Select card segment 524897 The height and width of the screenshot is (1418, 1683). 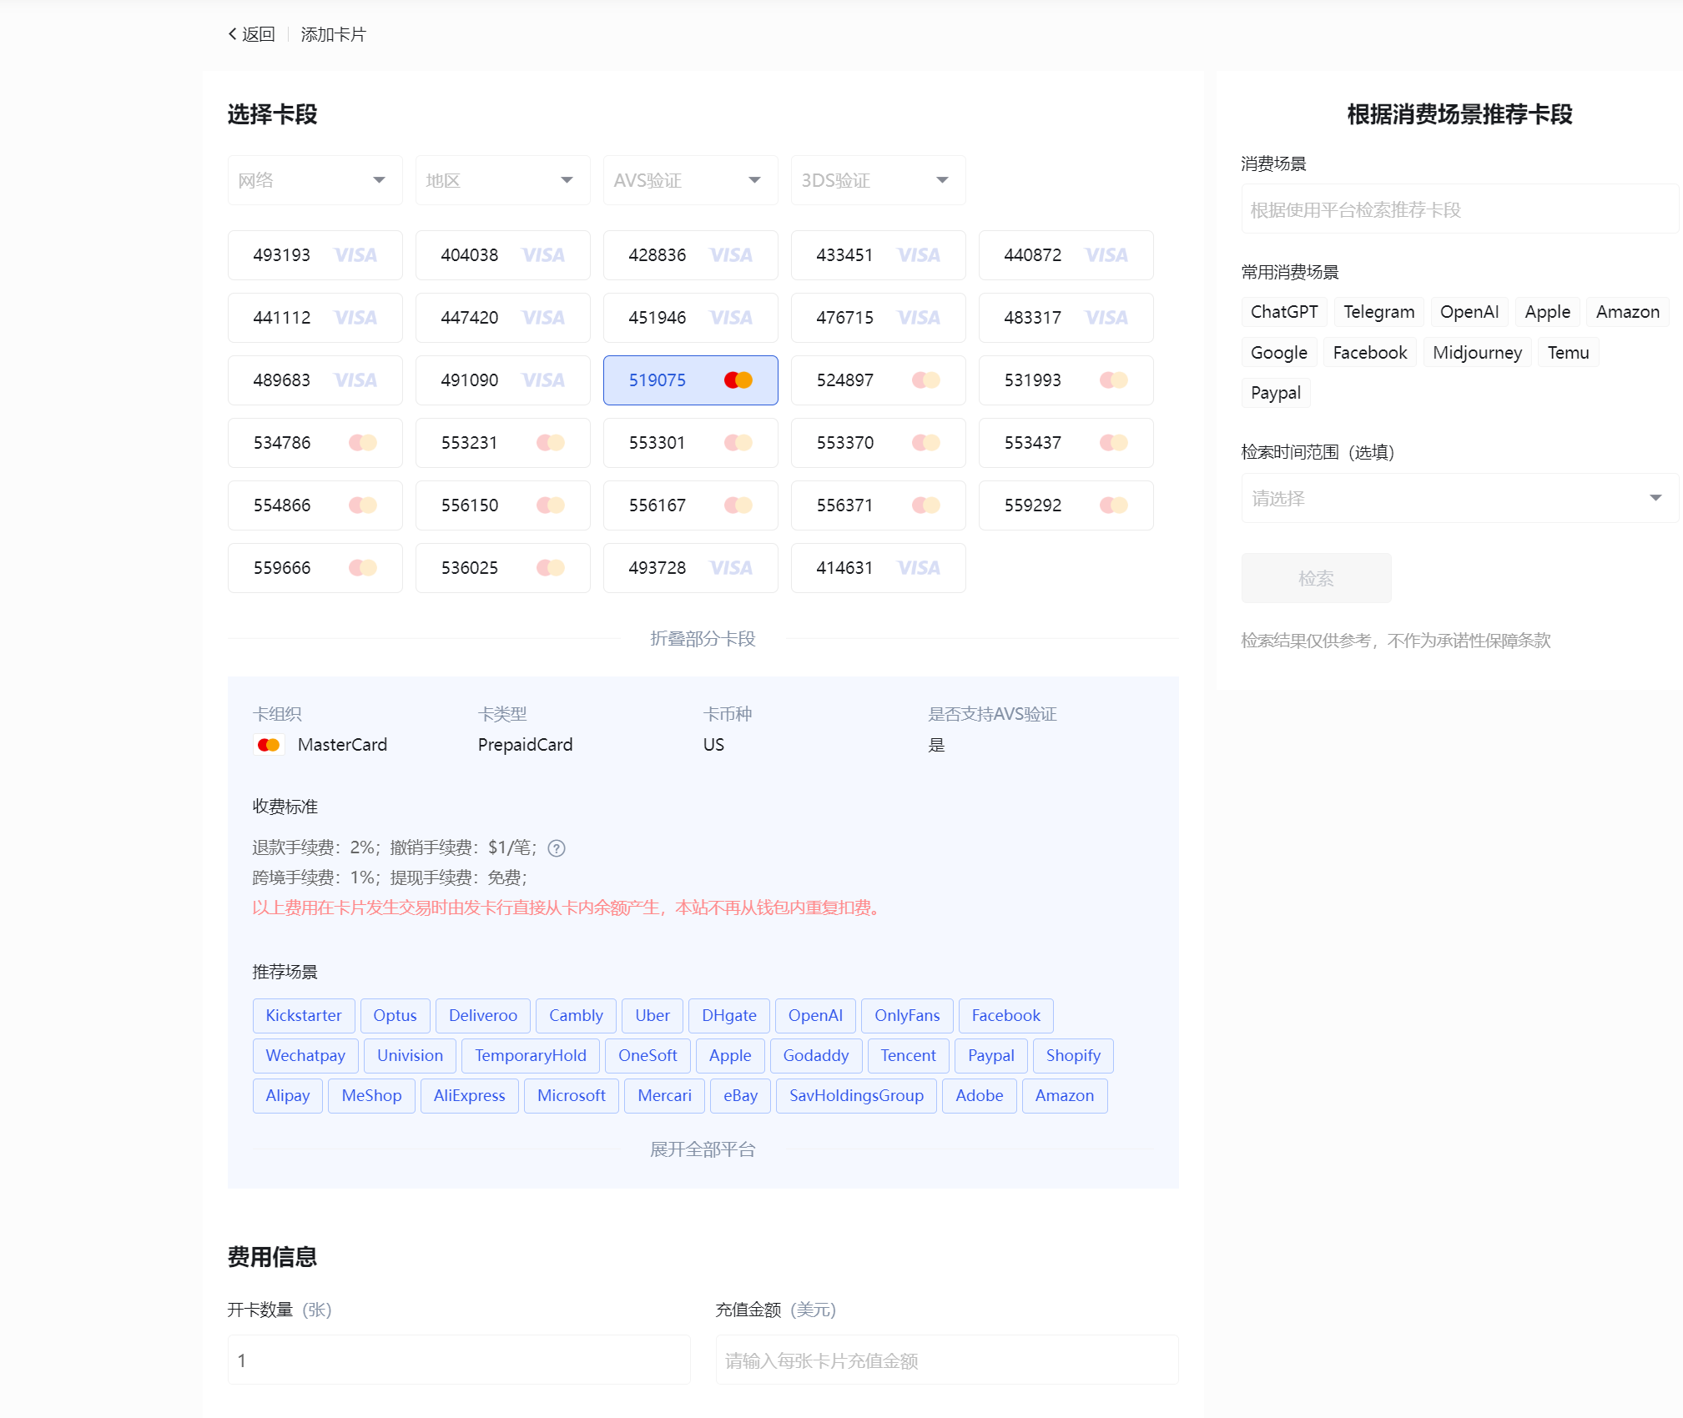(x=878, y=380)
